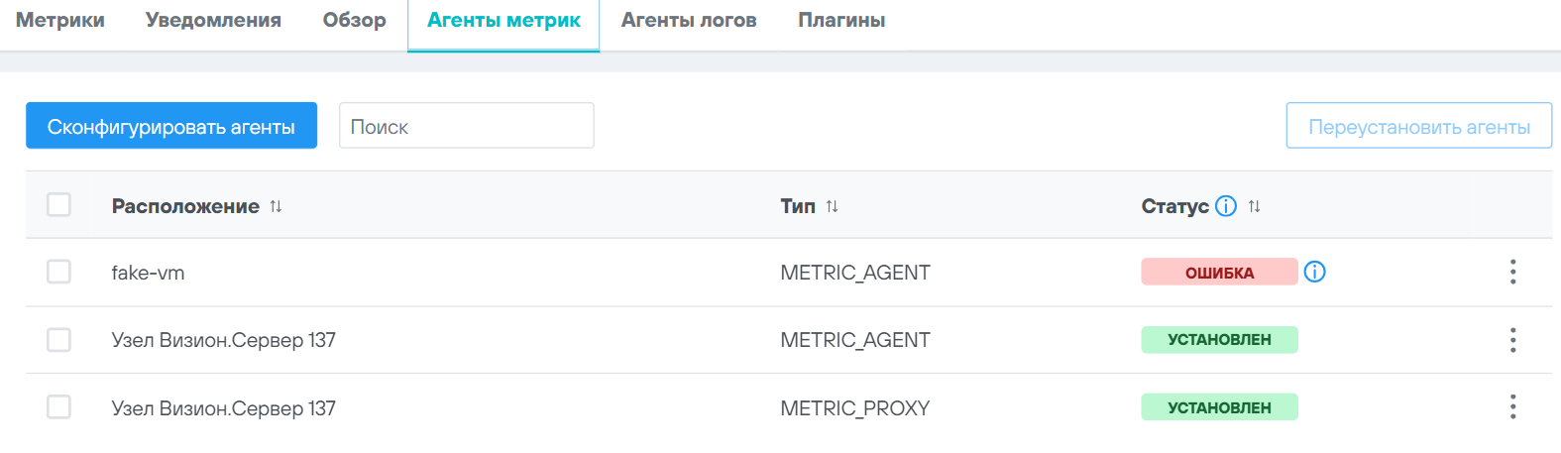Go to the Плагины tab
Viewport: 1561px width, 453px height.
pos(841,21)
